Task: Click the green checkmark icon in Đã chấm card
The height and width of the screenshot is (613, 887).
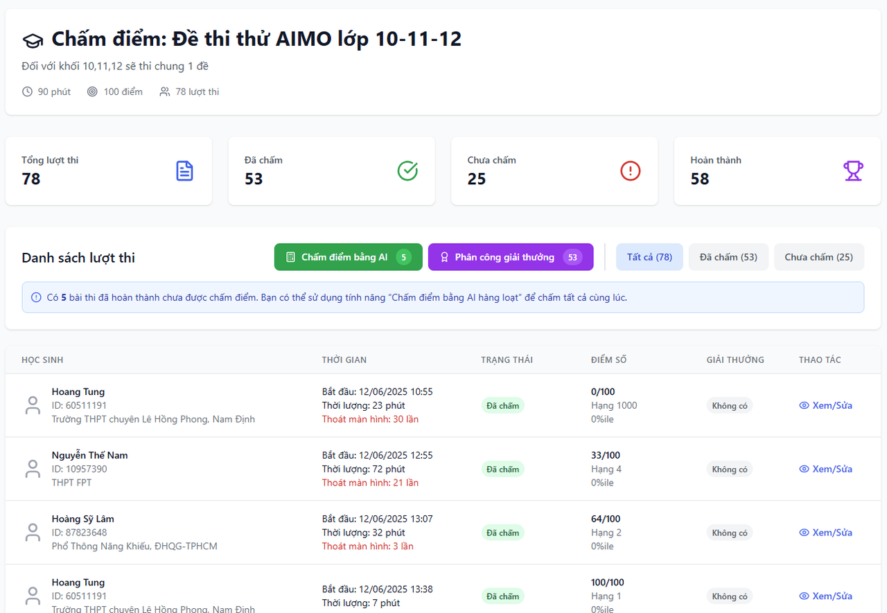Action: 407,171
